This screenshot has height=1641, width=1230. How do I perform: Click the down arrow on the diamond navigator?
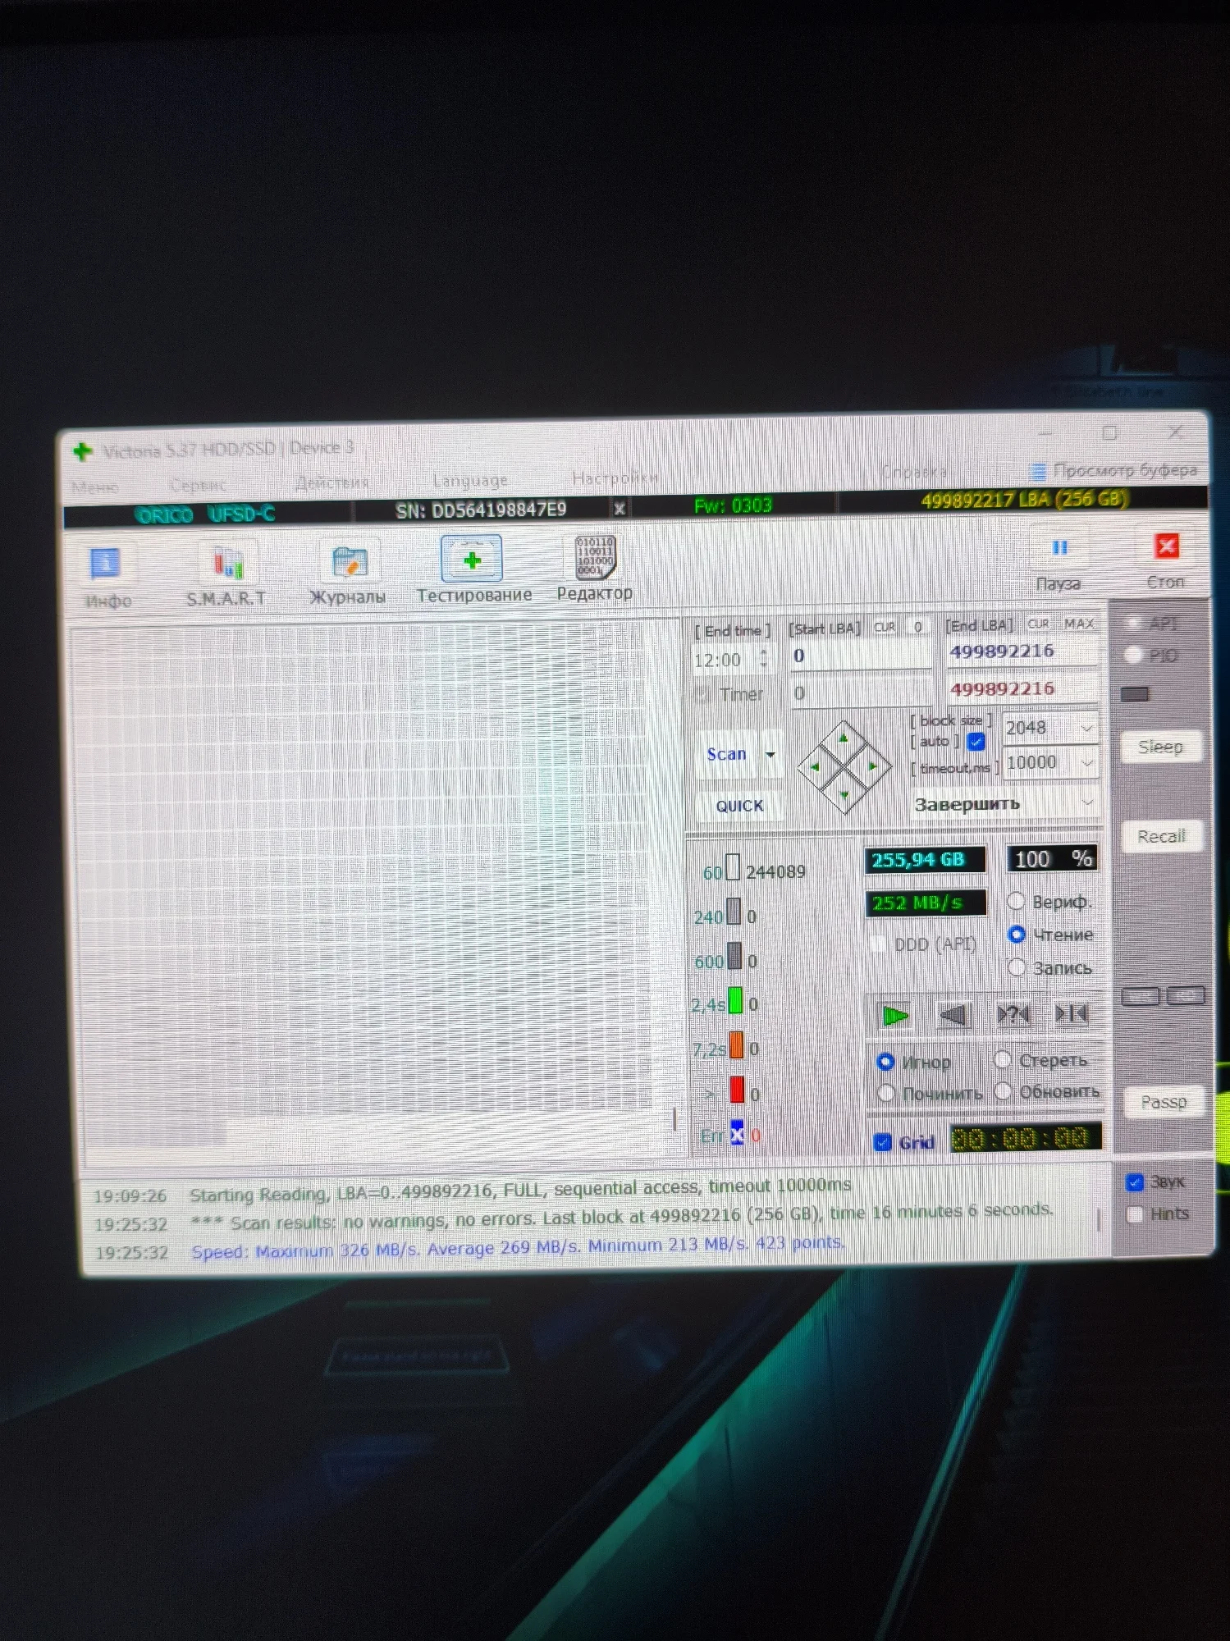click(x=844, y=794)
